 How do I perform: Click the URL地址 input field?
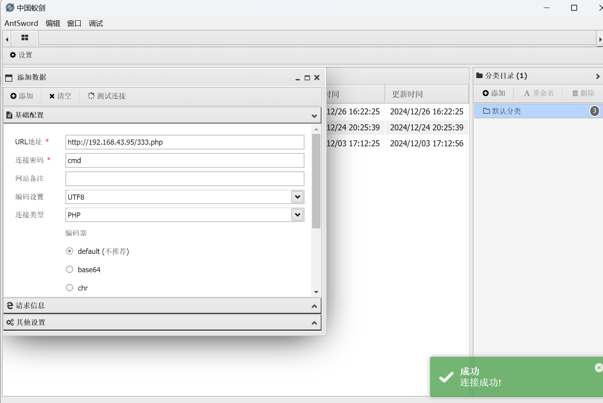click(185, 142)
